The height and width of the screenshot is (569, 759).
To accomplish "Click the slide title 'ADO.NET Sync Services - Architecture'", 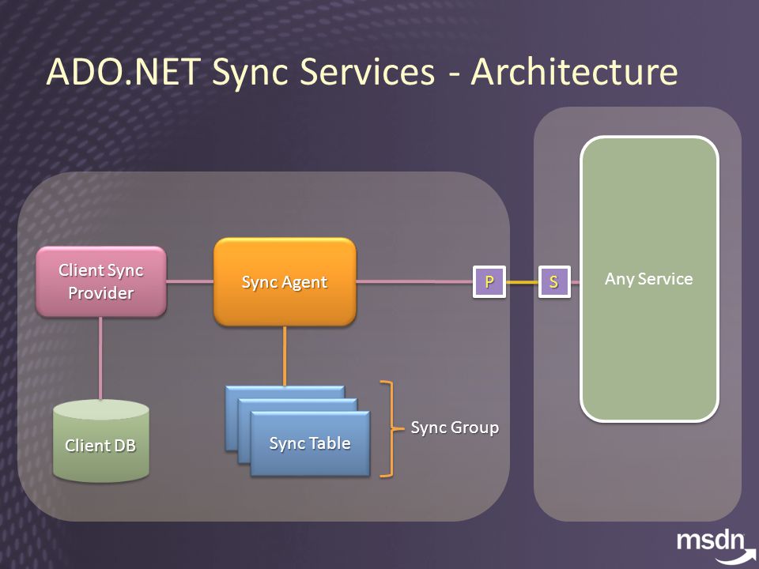I will [361, 73].
